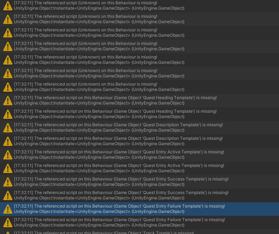Click warning icon of first Quest Entry Active row
This screenshot has height=234, width=279.
coord(7,154)
